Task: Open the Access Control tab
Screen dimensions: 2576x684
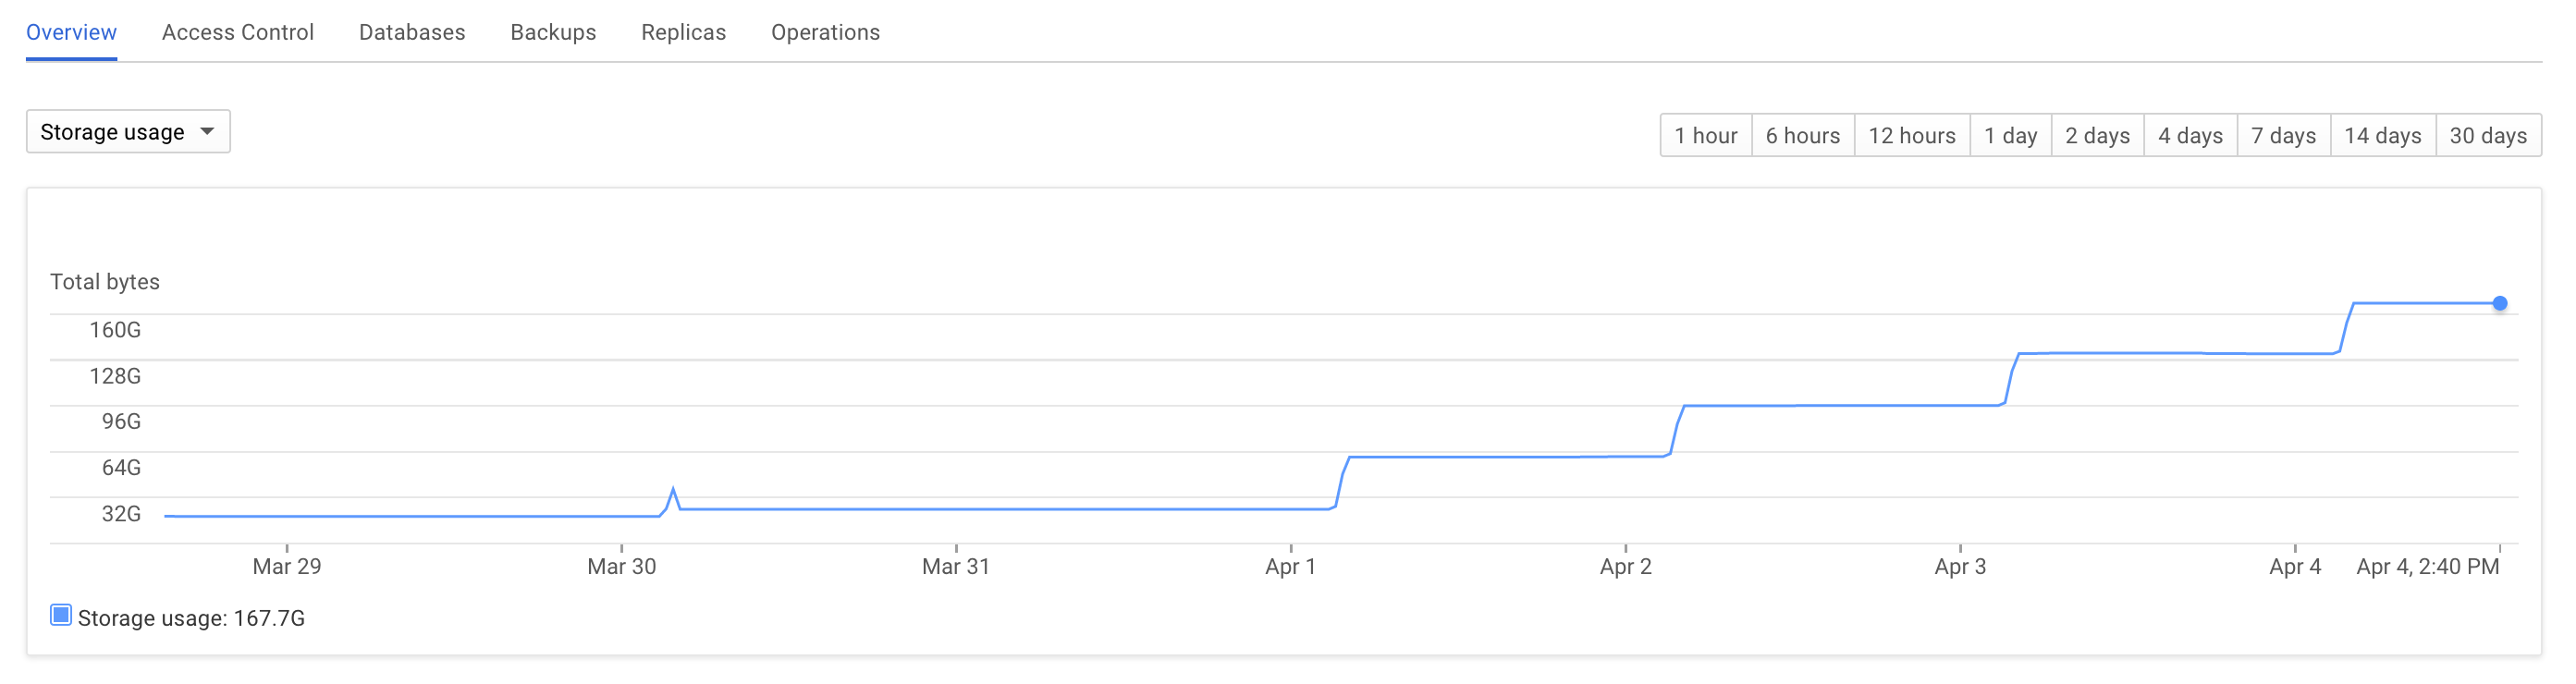Action: pyautogui.click(x=238, y=32)
